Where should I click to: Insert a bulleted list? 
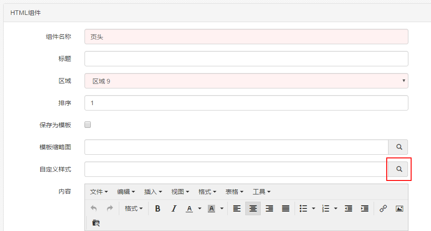[303, 208]
